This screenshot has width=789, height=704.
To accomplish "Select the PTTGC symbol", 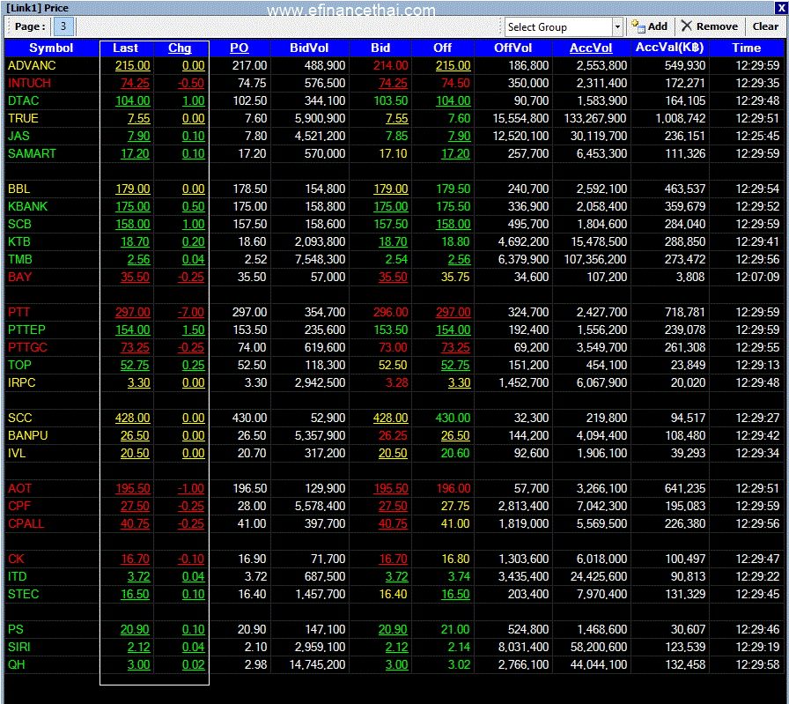I will (x=27, y=347).
